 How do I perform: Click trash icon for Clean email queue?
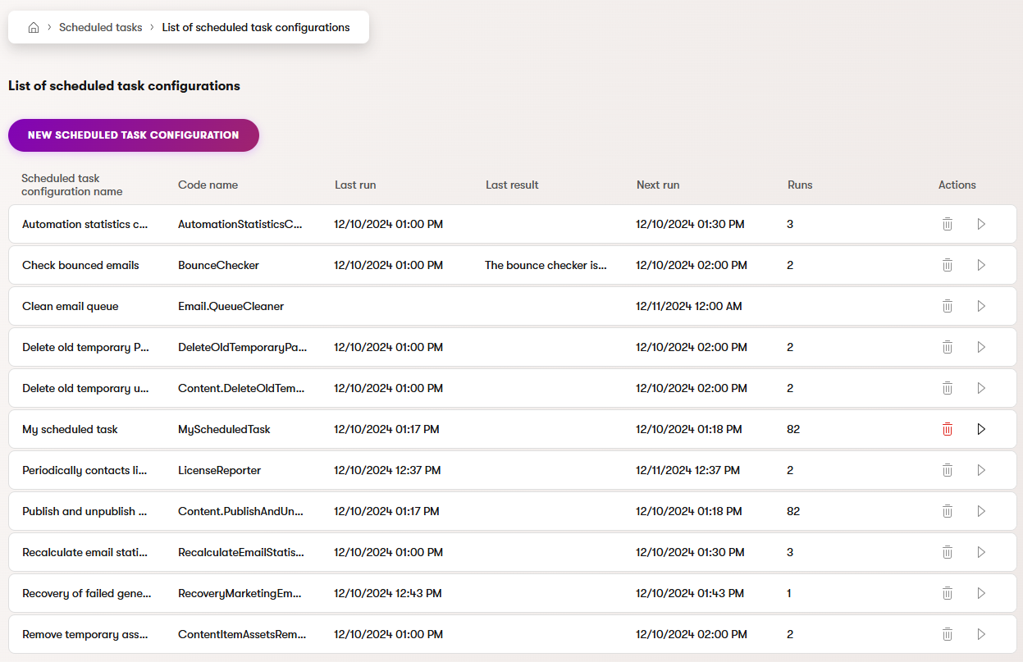[x=948, y=306]
